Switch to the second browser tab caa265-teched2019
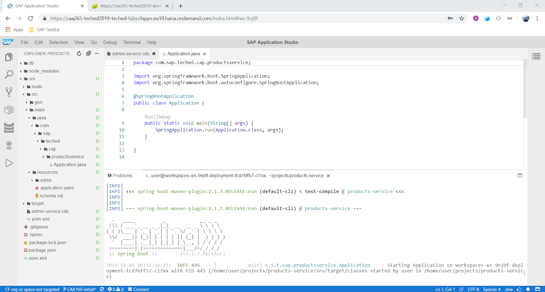 [x=130, y=6]
